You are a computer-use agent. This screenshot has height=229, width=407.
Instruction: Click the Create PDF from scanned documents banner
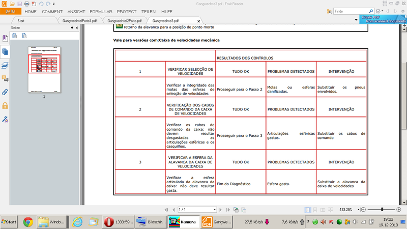(384, 19)
